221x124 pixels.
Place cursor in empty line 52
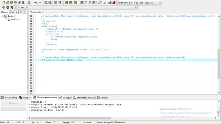(127, 68)
